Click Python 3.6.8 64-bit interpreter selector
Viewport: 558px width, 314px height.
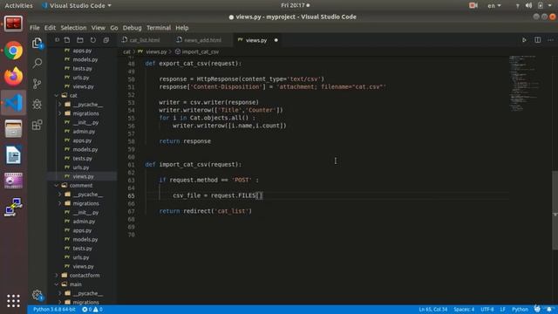[x=54, y=310]
